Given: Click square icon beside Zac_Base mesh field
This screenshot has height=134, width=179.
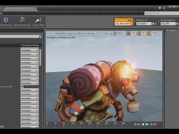Looking at the screenshot, I should [x=153, y=23].
